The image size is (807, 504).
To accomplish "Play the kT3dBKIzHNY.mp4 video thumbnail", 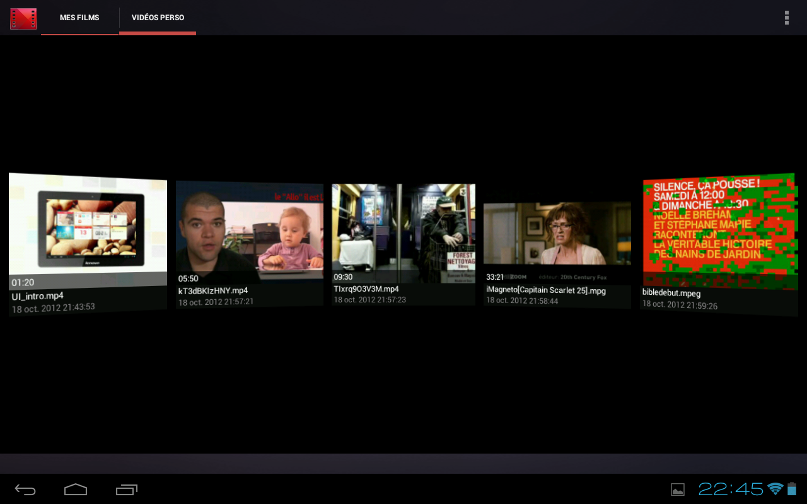I will click(x=250, y=233).
